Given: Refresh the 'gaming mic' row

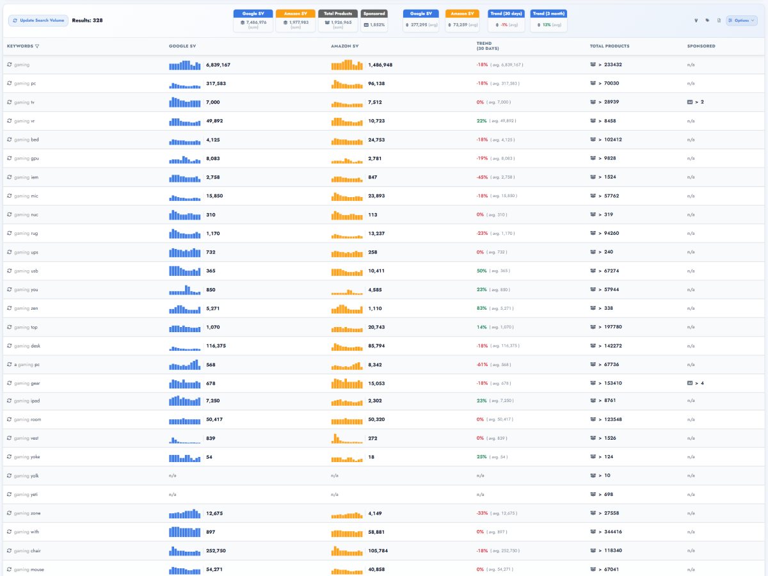Looking at the screenshot, I should coord(10,196).
